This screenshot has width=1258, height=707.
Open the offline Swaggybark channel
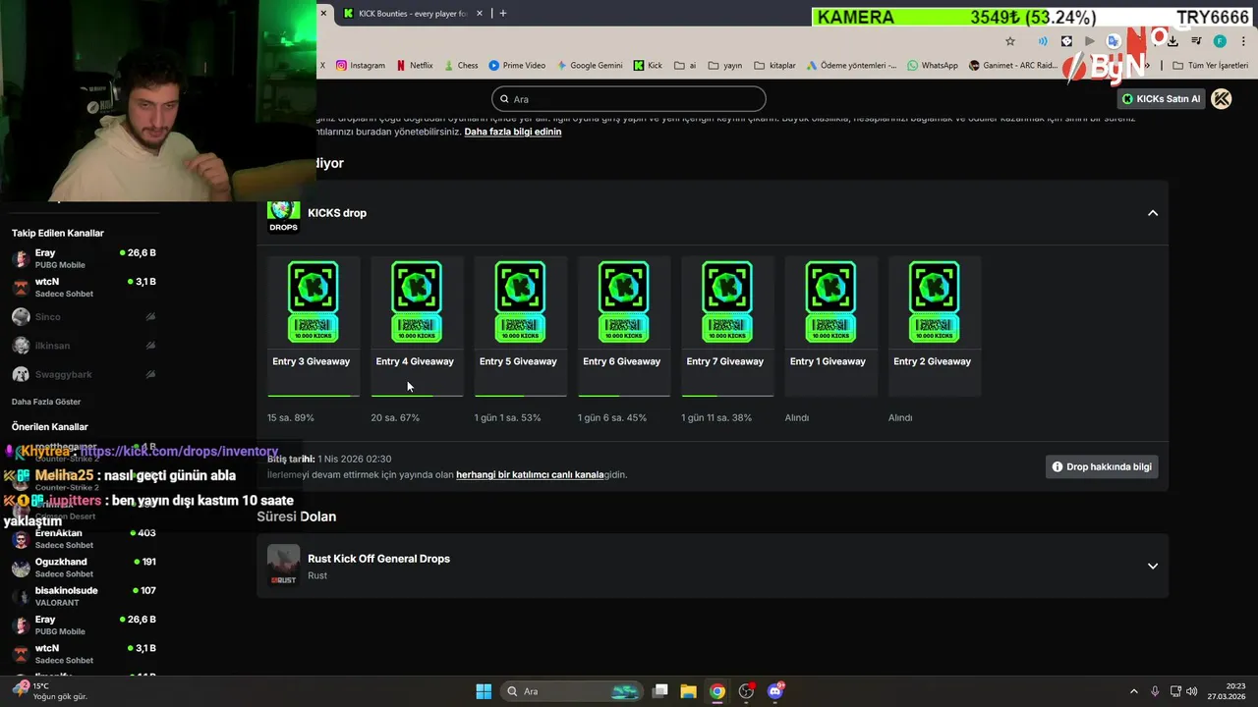pyautogui.click(x=84, y=374)
